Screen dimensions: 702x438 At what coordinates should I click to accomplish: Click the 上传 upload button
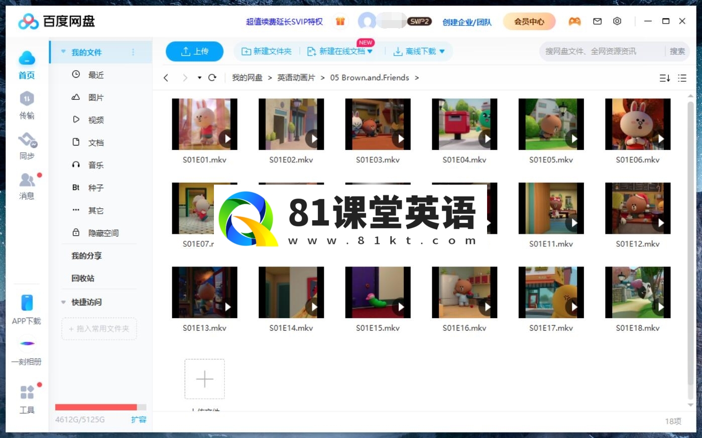(194, 51)
